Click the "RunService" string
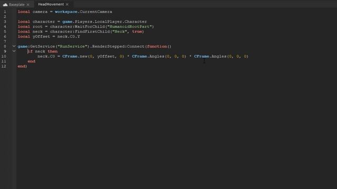337x189 pixels. [x=72, y=46]
